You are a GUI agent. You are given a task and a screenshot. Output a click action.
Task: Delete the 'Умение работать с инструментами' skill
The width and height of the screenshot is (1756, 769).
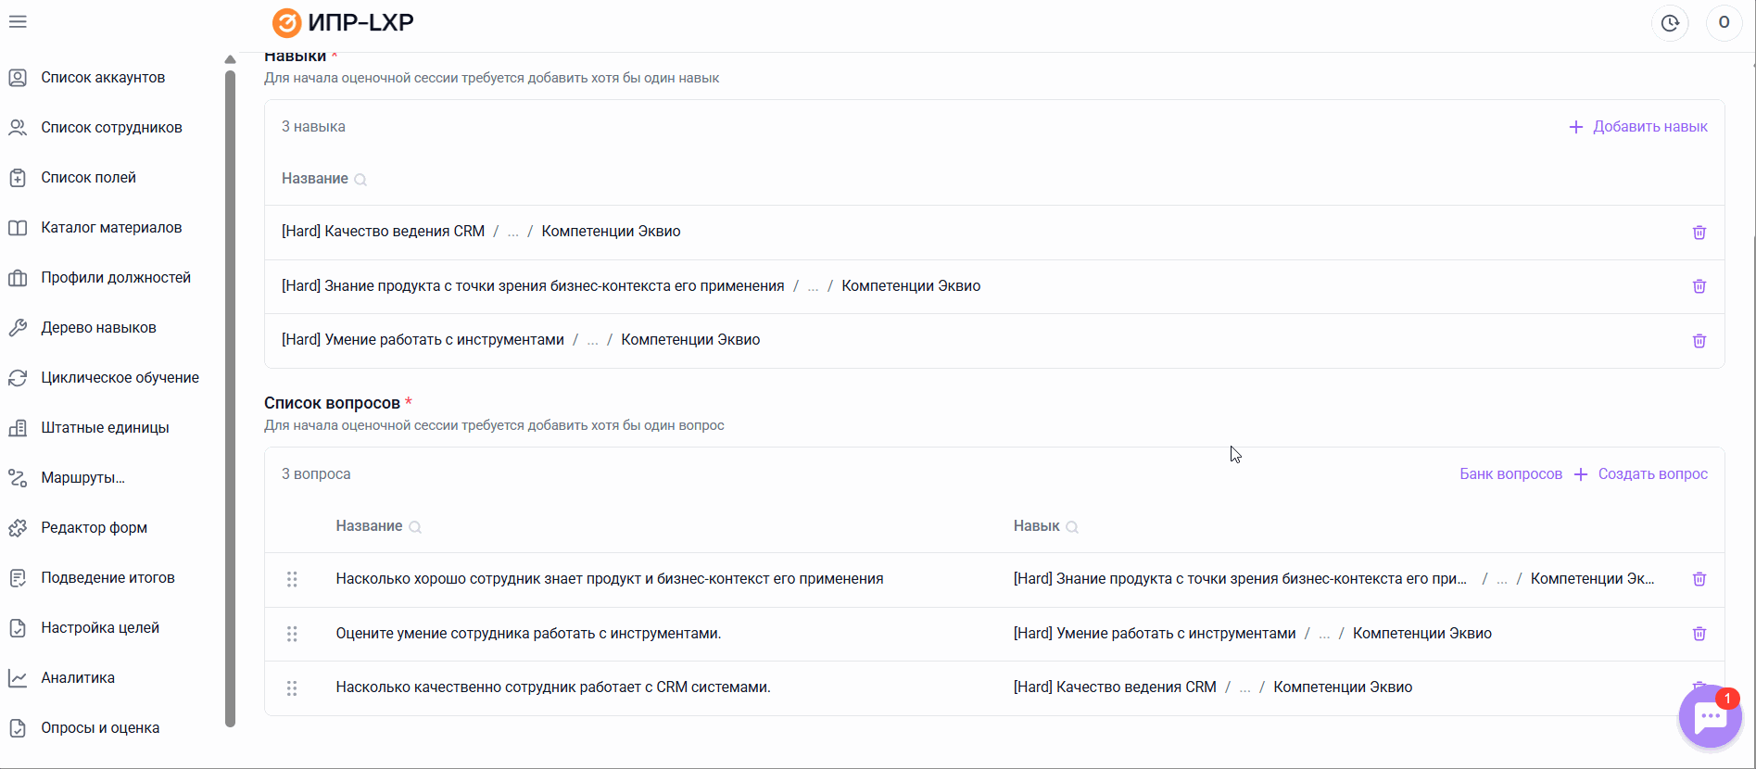(1699, 341)
